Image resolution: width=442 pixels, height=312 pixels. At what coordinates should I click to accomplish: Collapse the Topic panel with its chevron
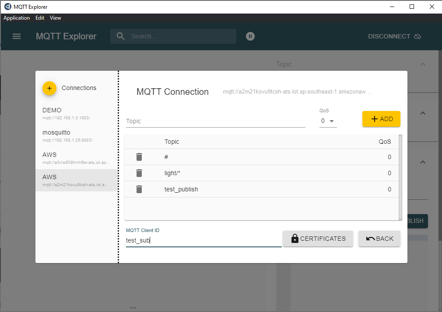(422, 64)
